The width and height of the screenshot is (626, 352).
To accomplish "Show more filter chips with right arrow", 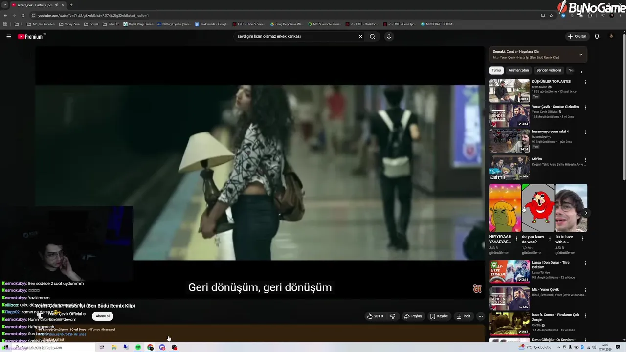I will pos(581,72).
